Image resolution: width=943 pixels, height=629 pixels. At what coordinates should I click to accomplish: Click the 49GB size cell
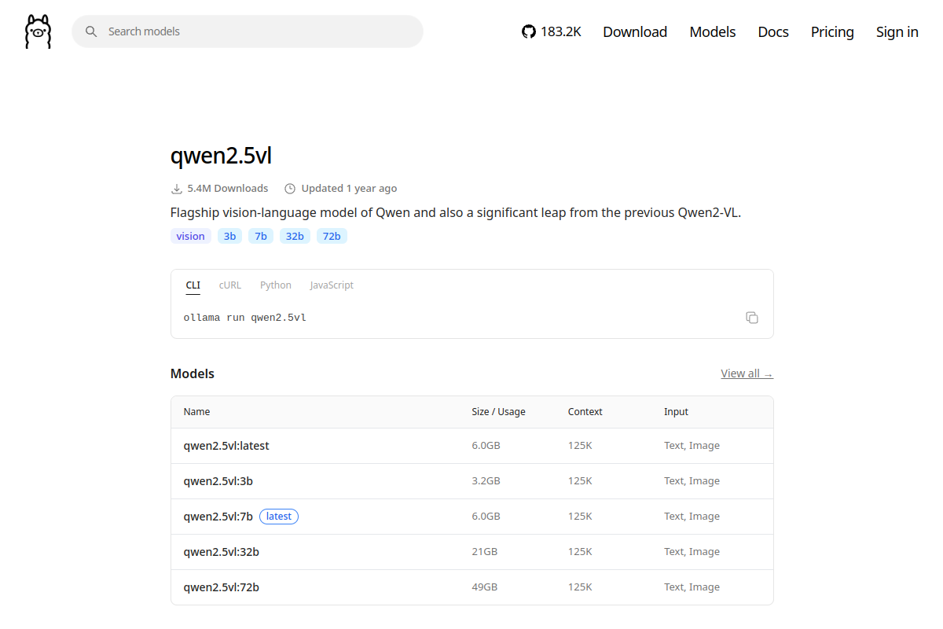[x=485, y=587]
